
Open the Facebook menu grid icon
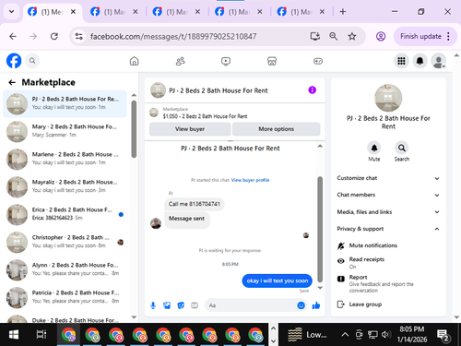401,61
